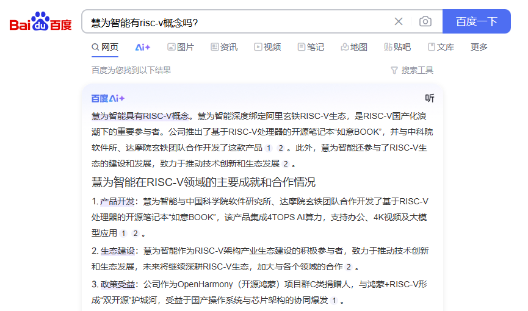This screenshot has height=311, width=528.
Task: Click the 百度Ai+ label in answer card
Action: [108, 99]
